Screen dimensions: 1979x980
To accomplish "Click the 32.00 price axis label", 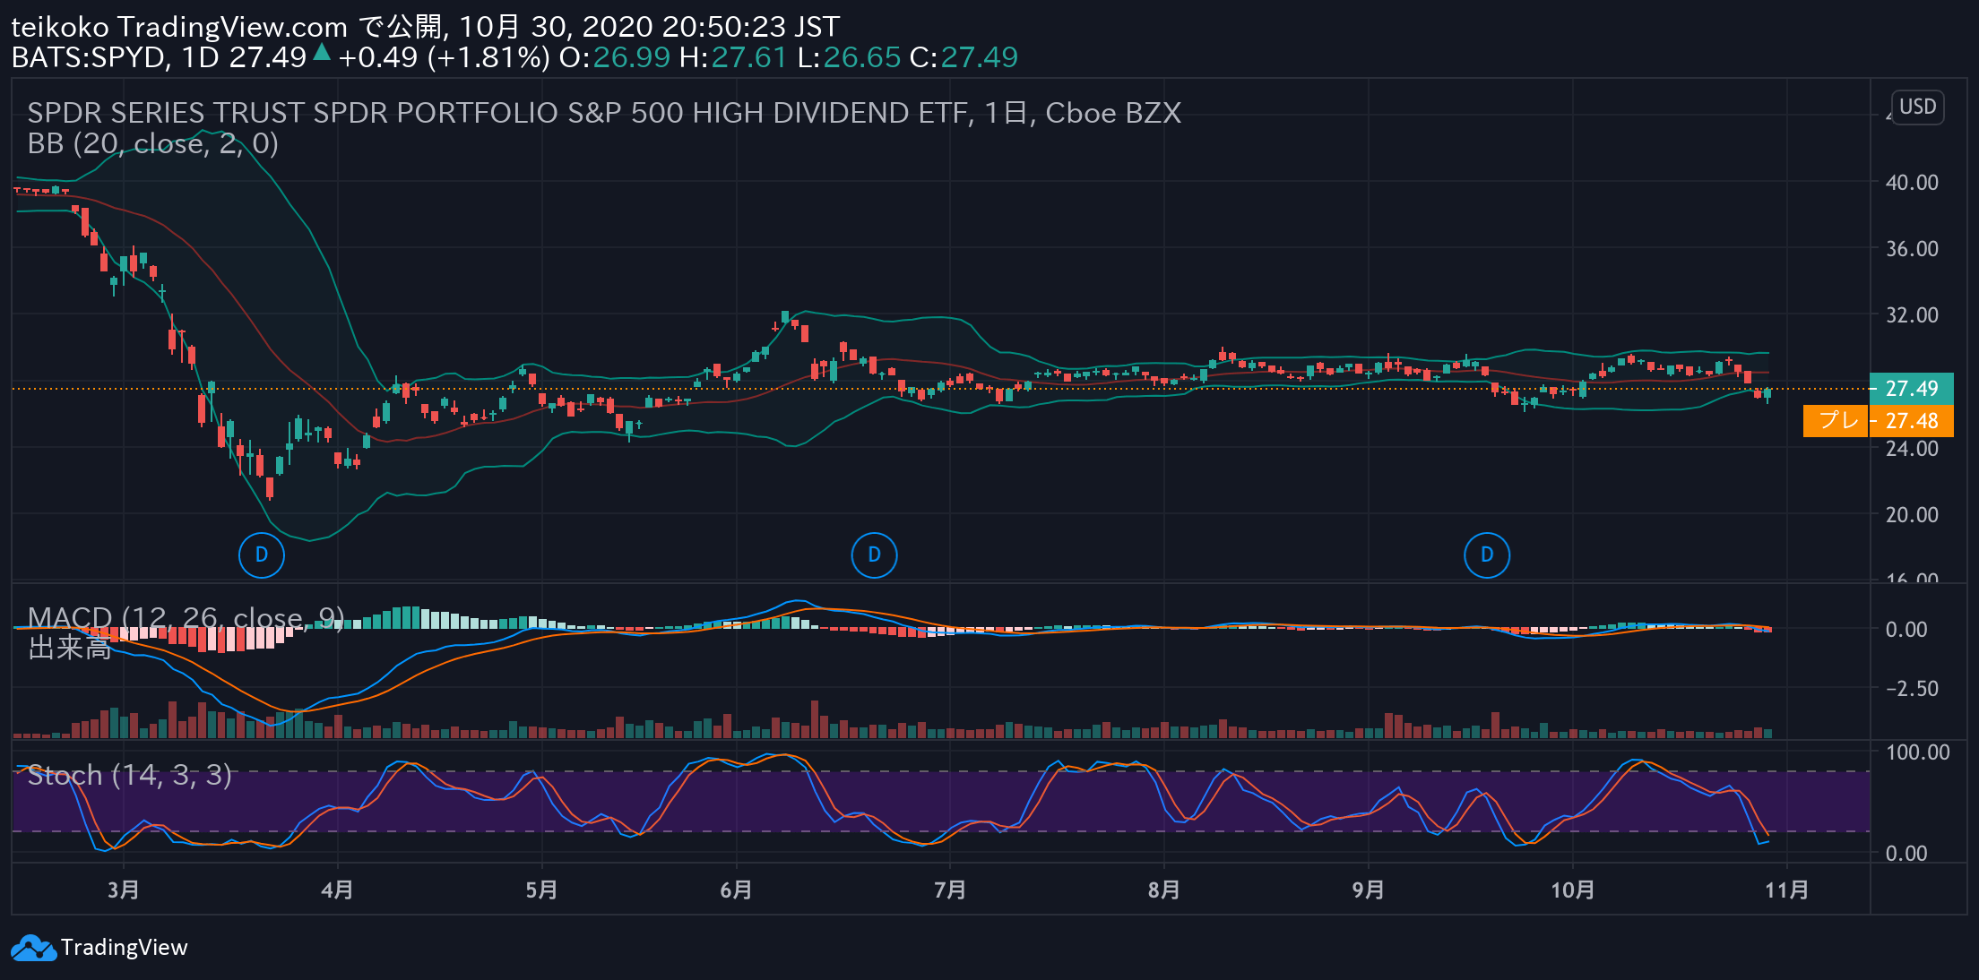I will click(x=1912, y=314).
